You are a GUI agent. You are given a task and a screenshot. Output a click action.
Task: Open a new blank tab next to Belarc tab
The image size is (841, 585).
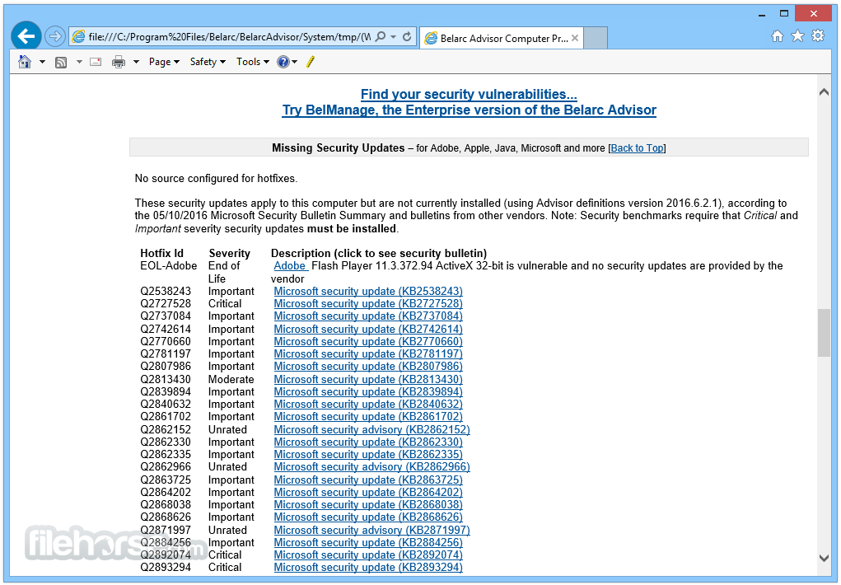point(596,38)
